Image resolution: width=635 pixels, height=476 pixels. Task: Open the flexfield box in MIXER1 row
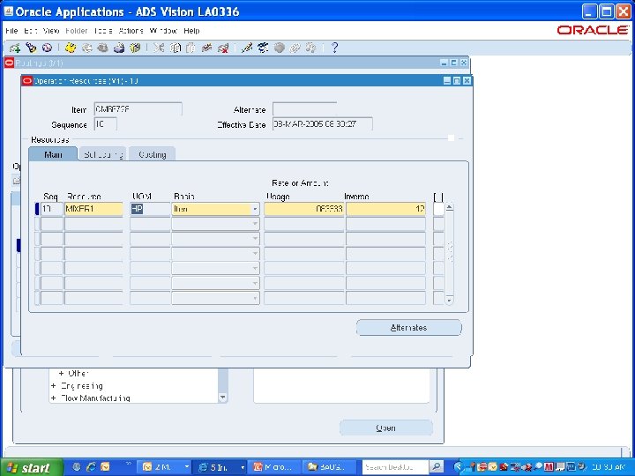pos(438,209)
